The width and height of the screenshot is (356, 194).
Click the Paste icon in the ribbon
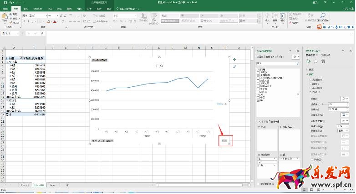point(5,18)
